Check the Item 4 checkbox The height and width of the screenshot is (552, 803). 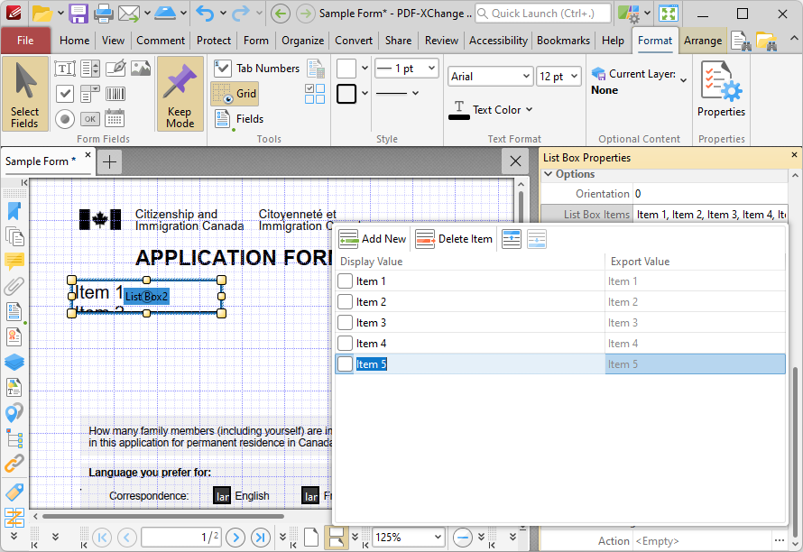click(346, 344)
